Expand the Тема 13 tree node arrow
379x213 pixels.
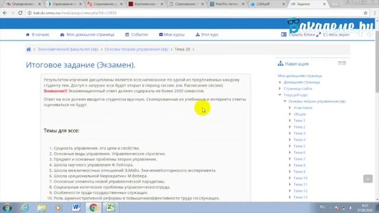pos(290,197)
